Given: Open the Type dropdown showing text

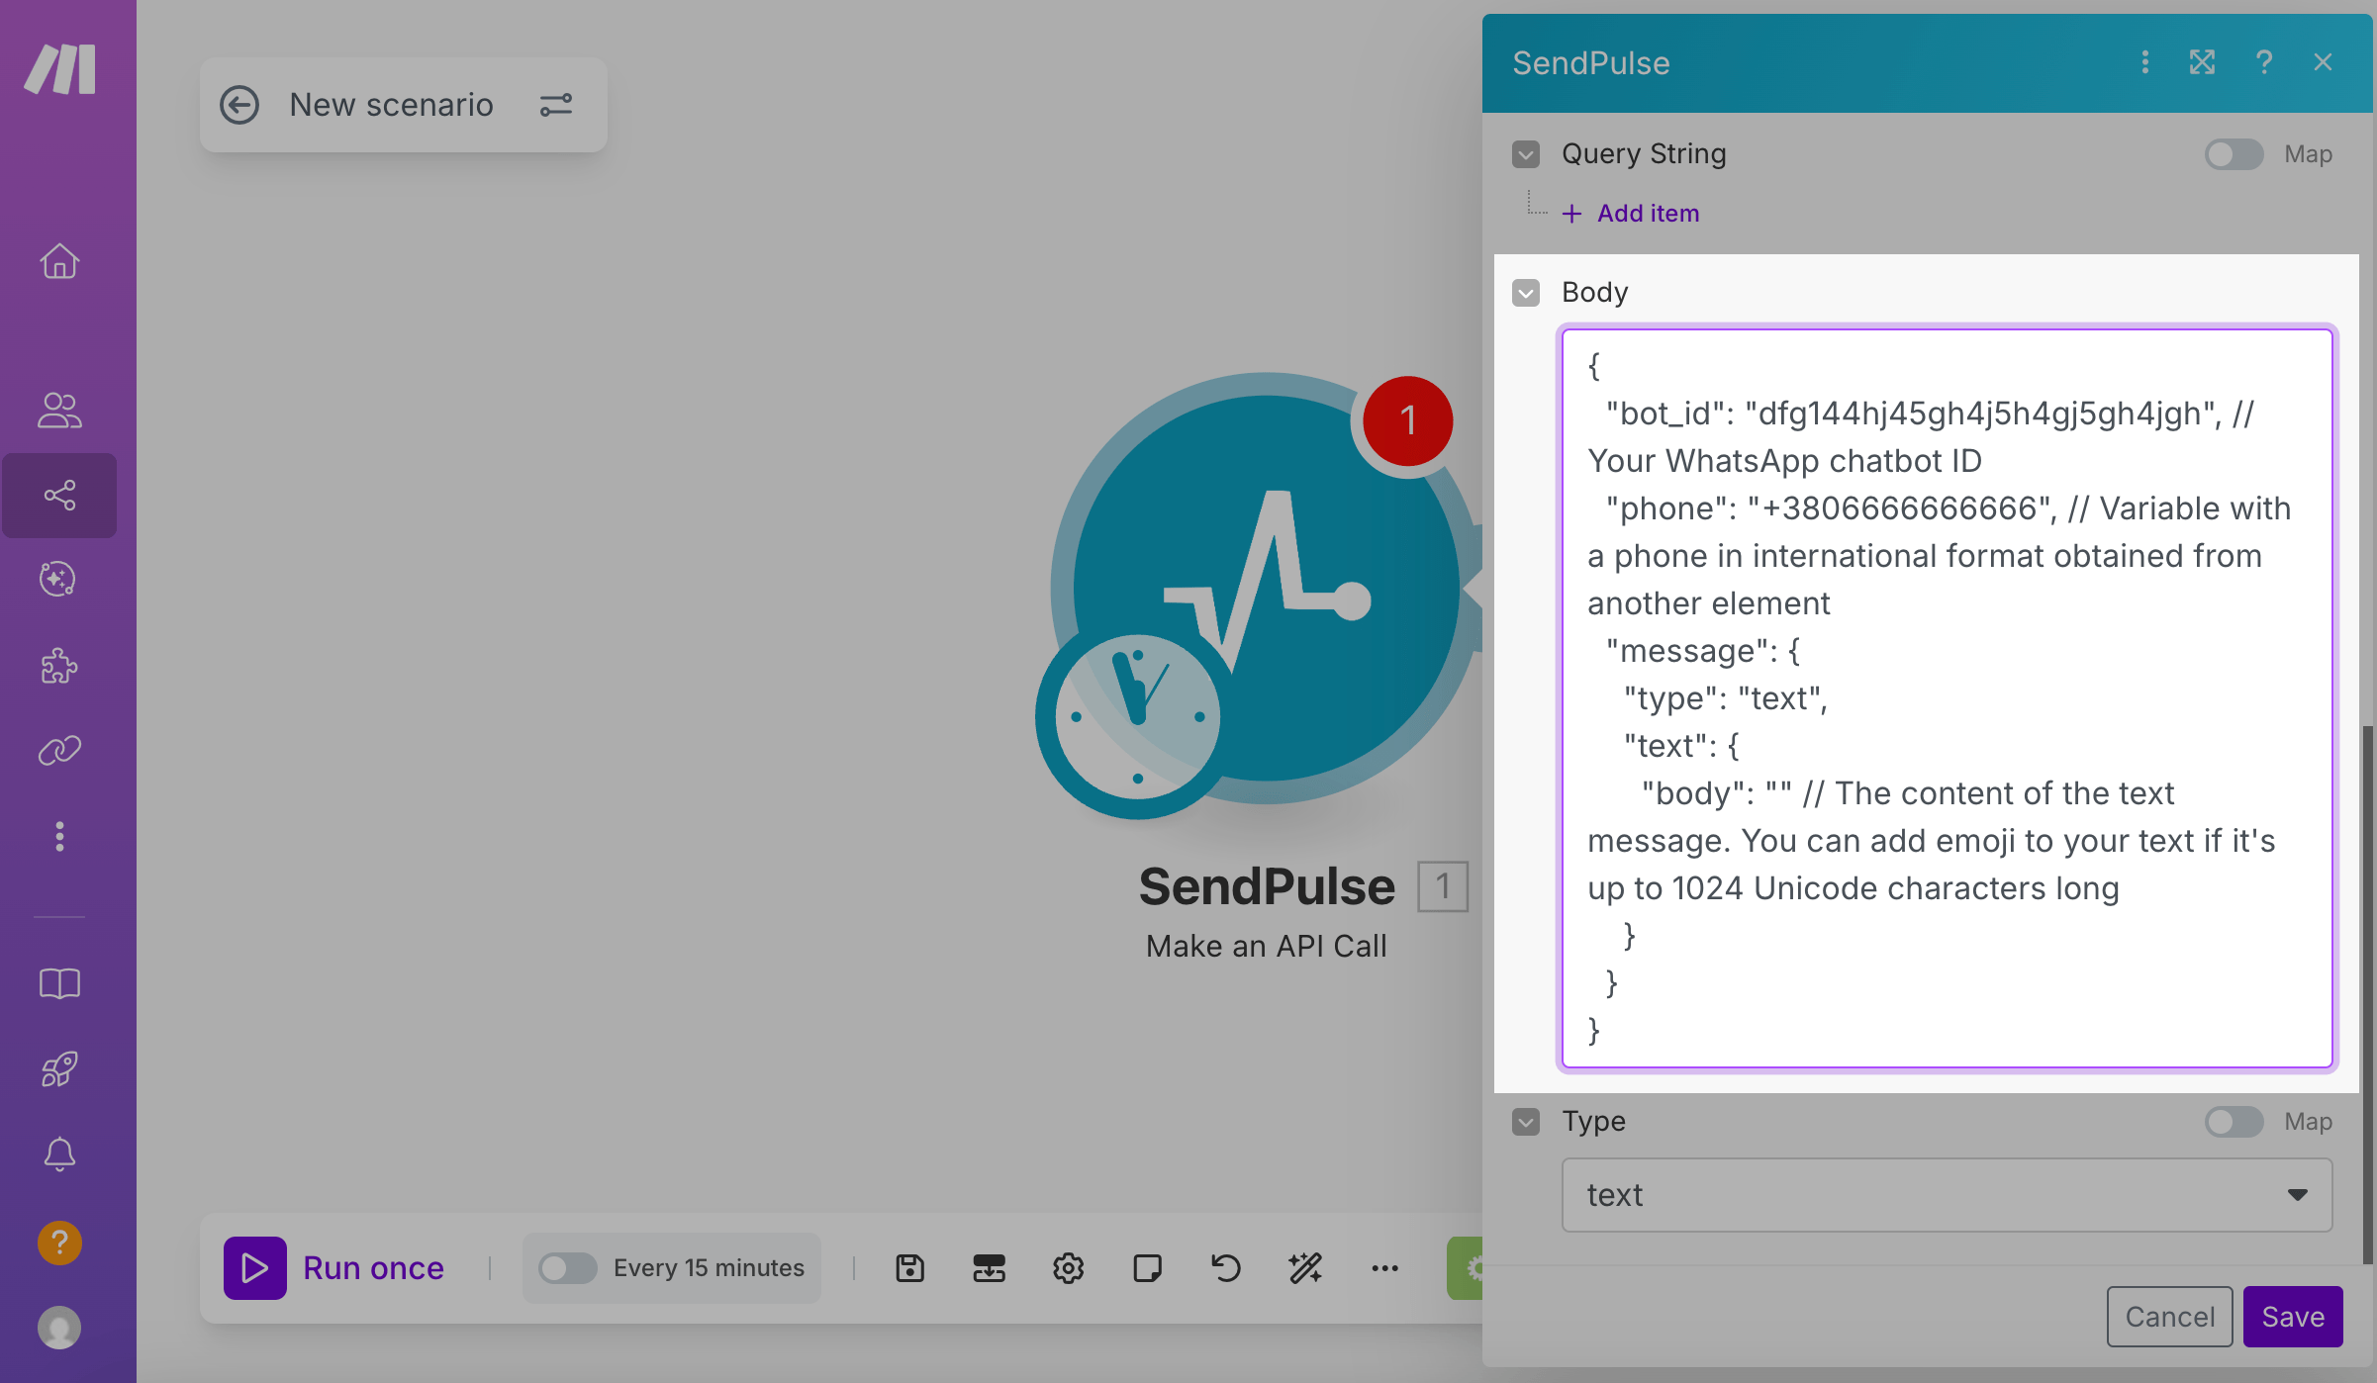Looking at the screenshot, I should tap(1947, 1195).
